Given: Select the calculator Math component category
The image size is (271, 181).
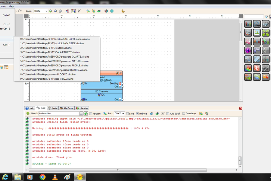Looking at the screenshot, I should point(266,24).
